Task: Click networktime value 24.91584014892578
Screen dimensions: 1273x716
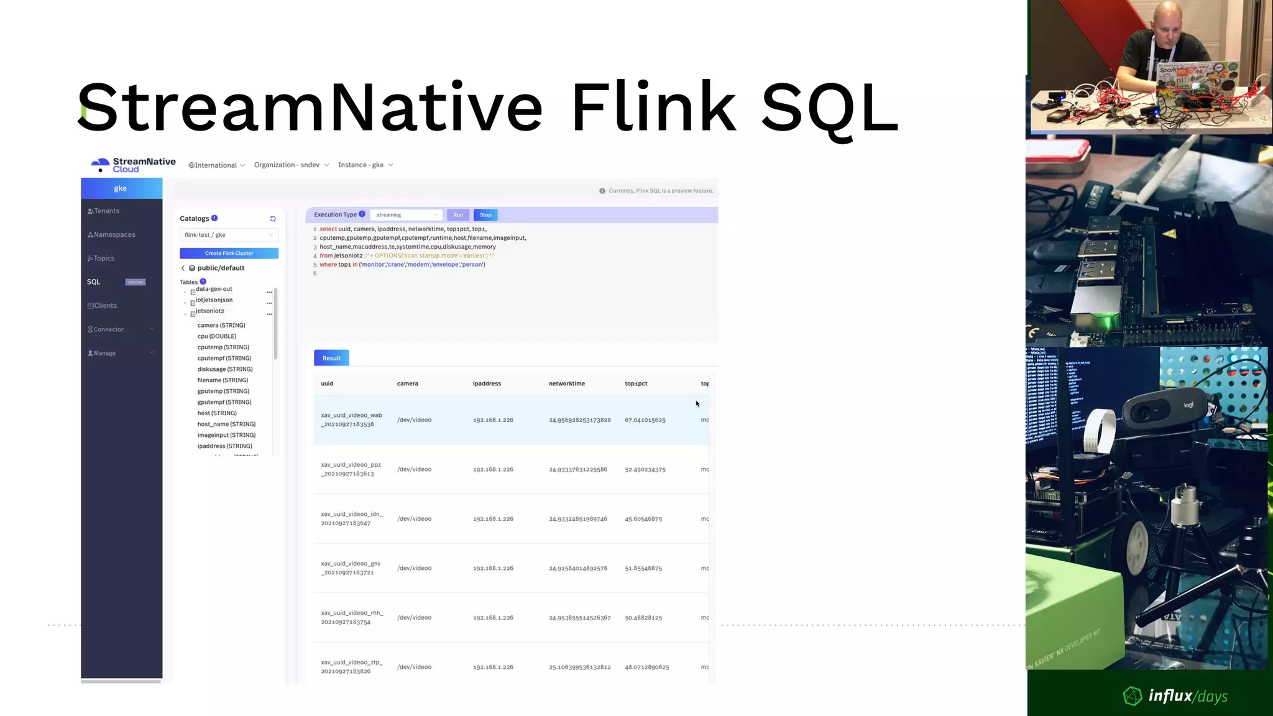Action: tap(578, 569)
